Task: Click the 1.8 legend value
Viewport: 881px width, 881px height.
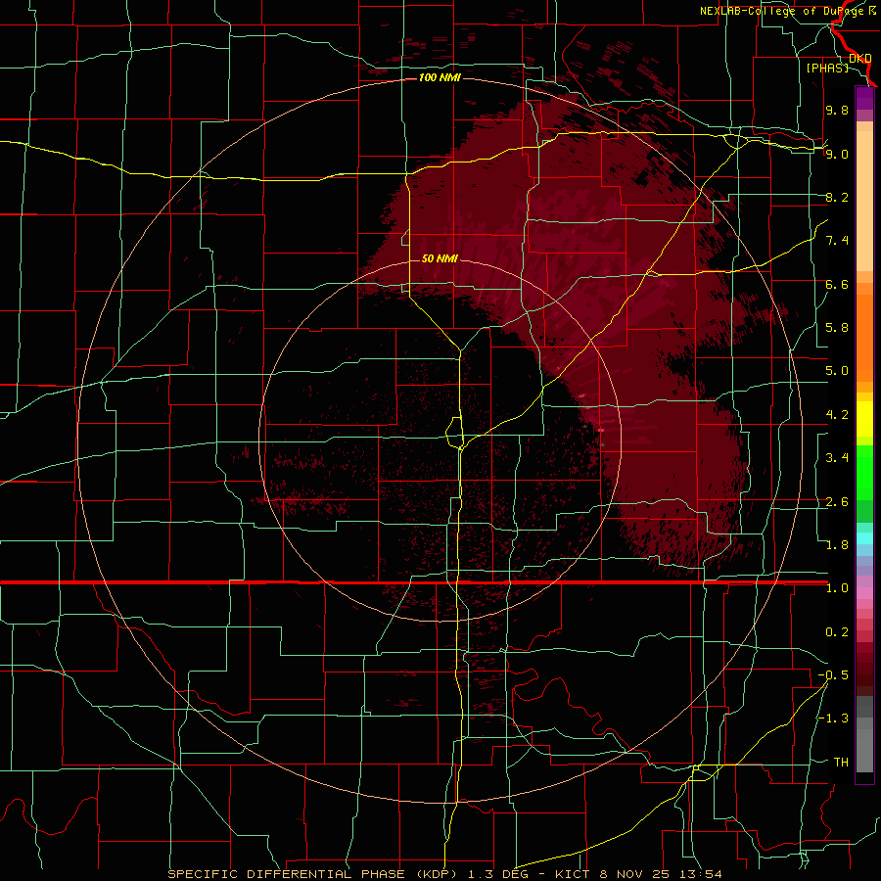Action: (x=837, y=545)
